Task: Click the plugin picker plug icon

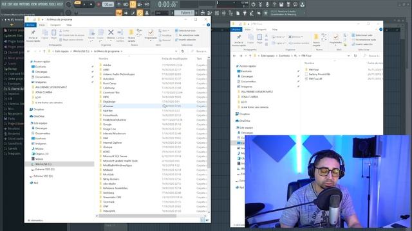Action: [245, 13]
